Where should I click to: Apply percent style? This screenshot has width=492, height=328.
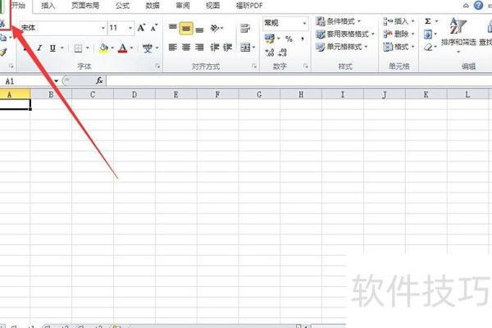pyautogui.click(x=289, y=39)
